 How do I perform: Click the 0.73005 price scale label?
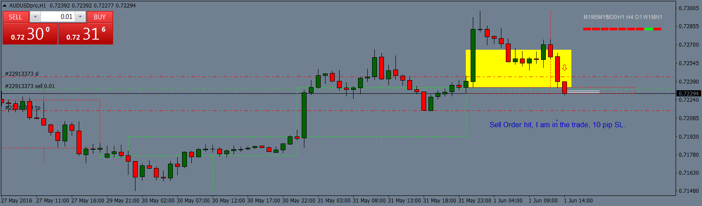coord(689,8)
